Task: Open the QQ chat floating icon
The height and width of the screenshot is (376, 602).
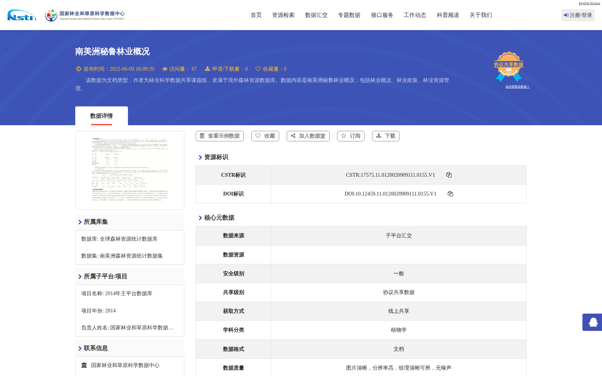Action: click(x=593, y=322)
